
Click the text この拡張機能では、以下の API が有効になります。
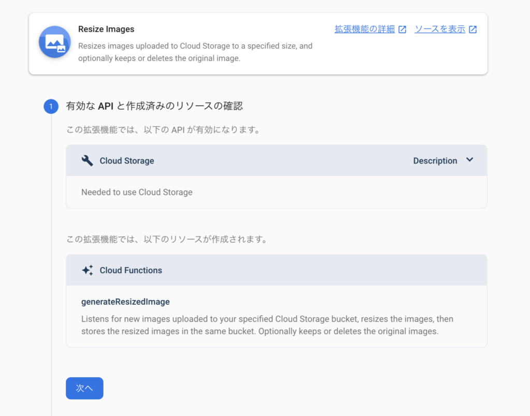tap(164, 130)
